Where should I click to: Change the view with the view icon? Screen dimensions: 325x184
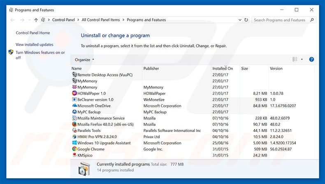coord(295,59)
